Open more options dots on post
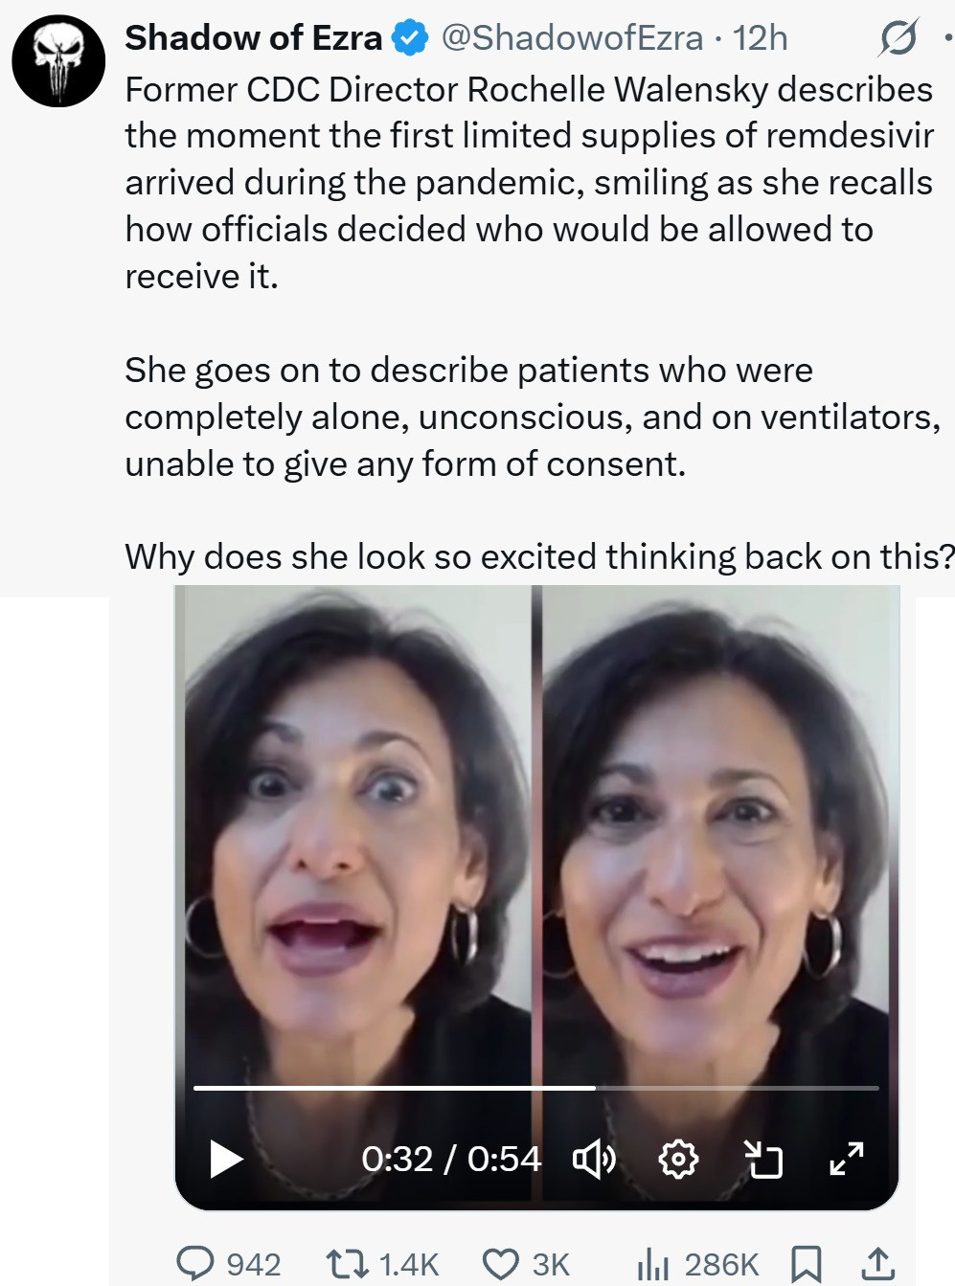 (x=947, y=37)
